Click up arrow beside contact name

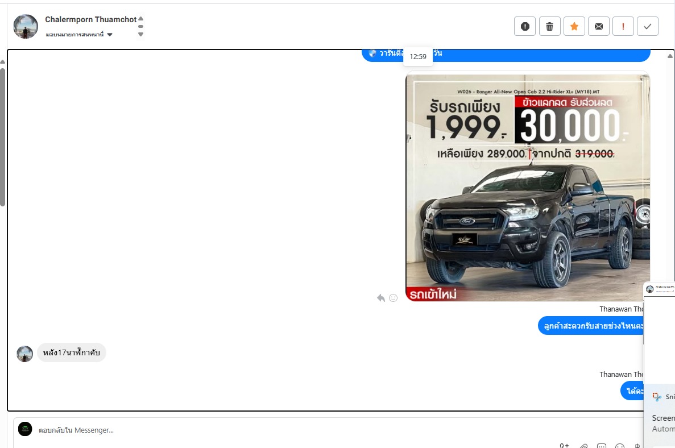tap(141, 19)
